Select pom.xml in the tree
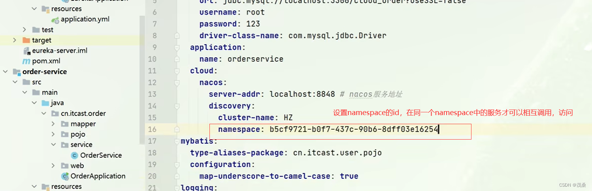592x191 pixels. 46,61
